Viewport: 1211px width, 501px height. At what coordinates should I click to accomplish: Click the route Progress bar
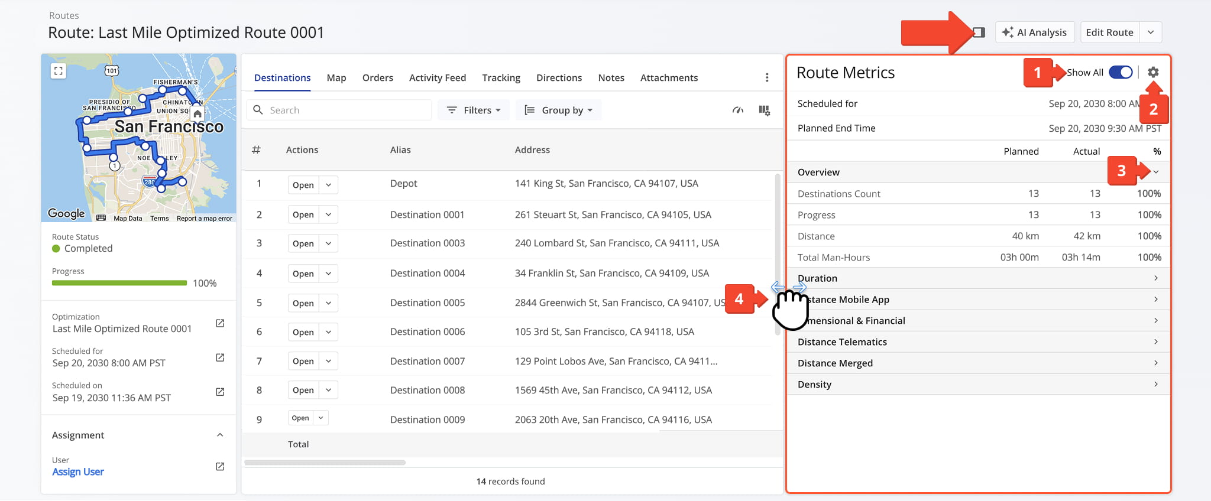pyautogui.click(x=119, y=283)
